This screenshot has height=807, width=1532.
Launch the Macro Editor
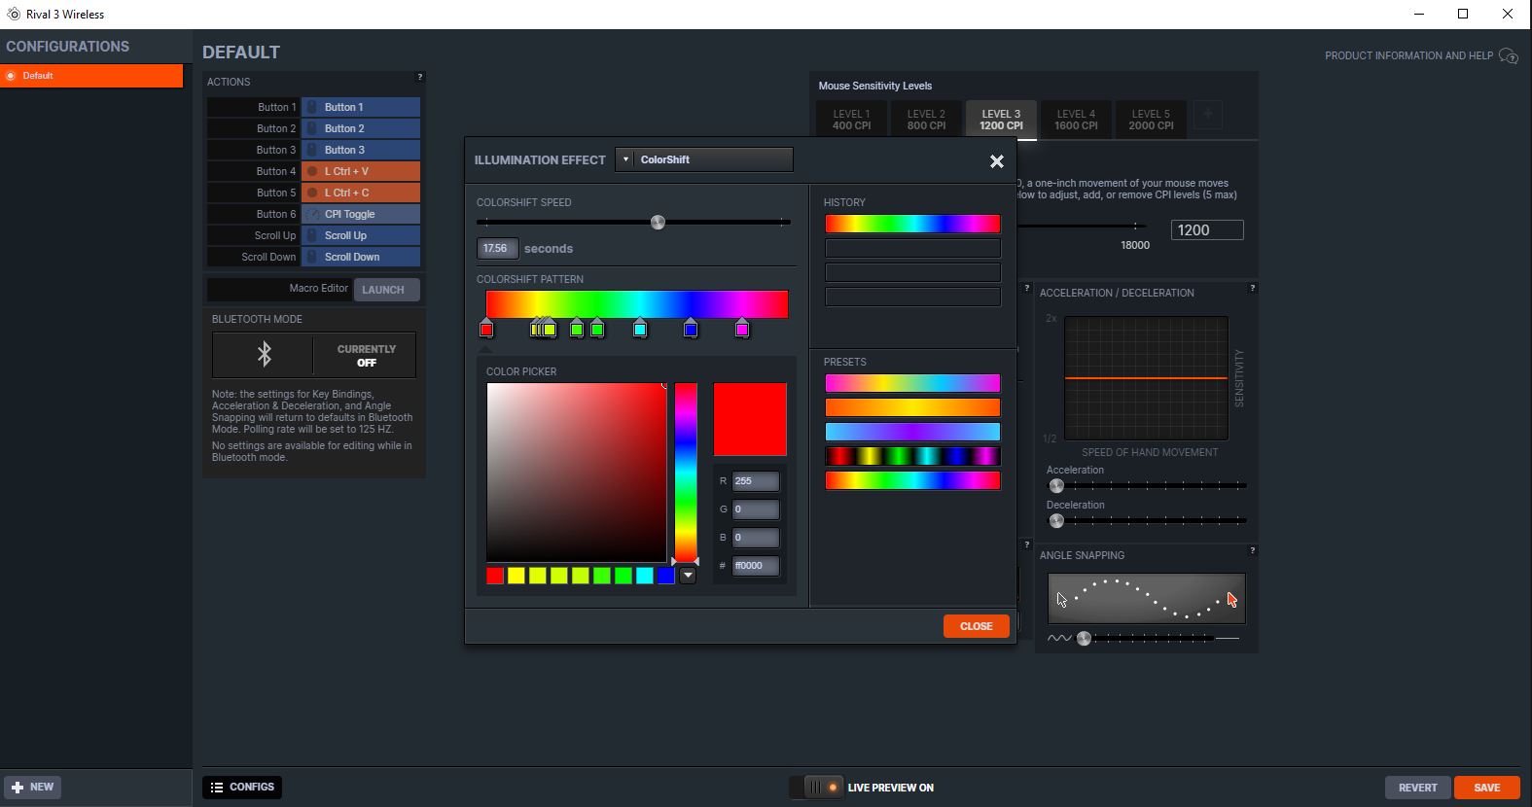(386, 290)
